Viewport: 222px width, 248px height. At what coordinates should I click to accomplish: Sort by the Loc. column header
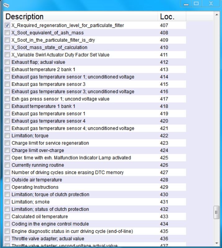click(x=172, y=16)
